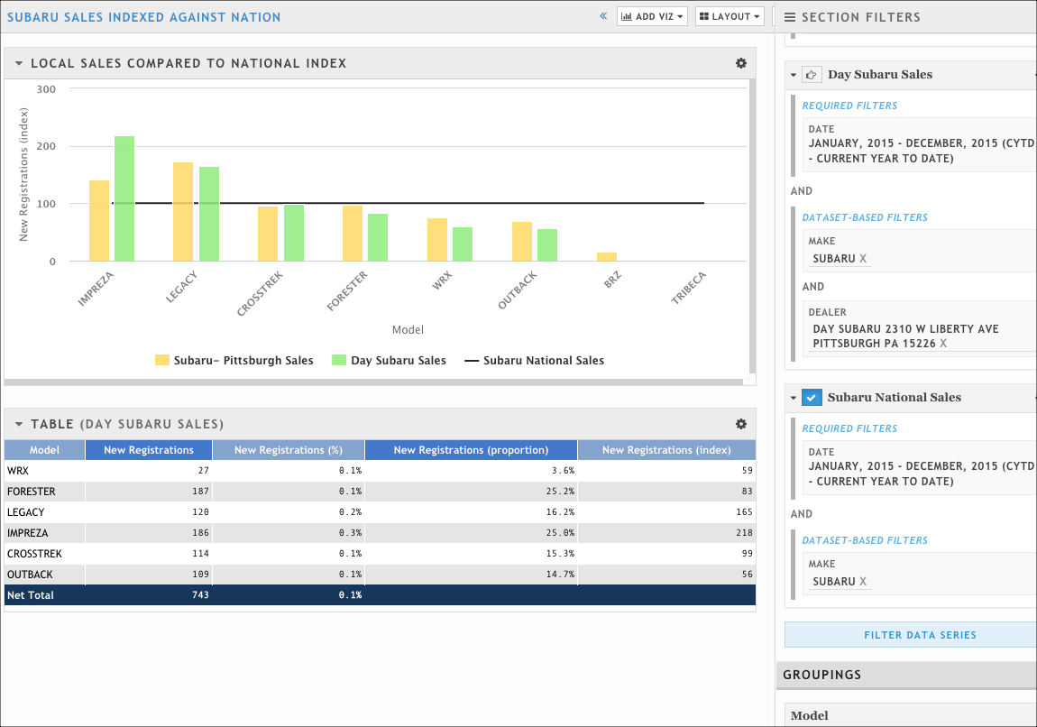
Task: Click Required Filters under Day Subaru Sales
Action: point(849,106)
